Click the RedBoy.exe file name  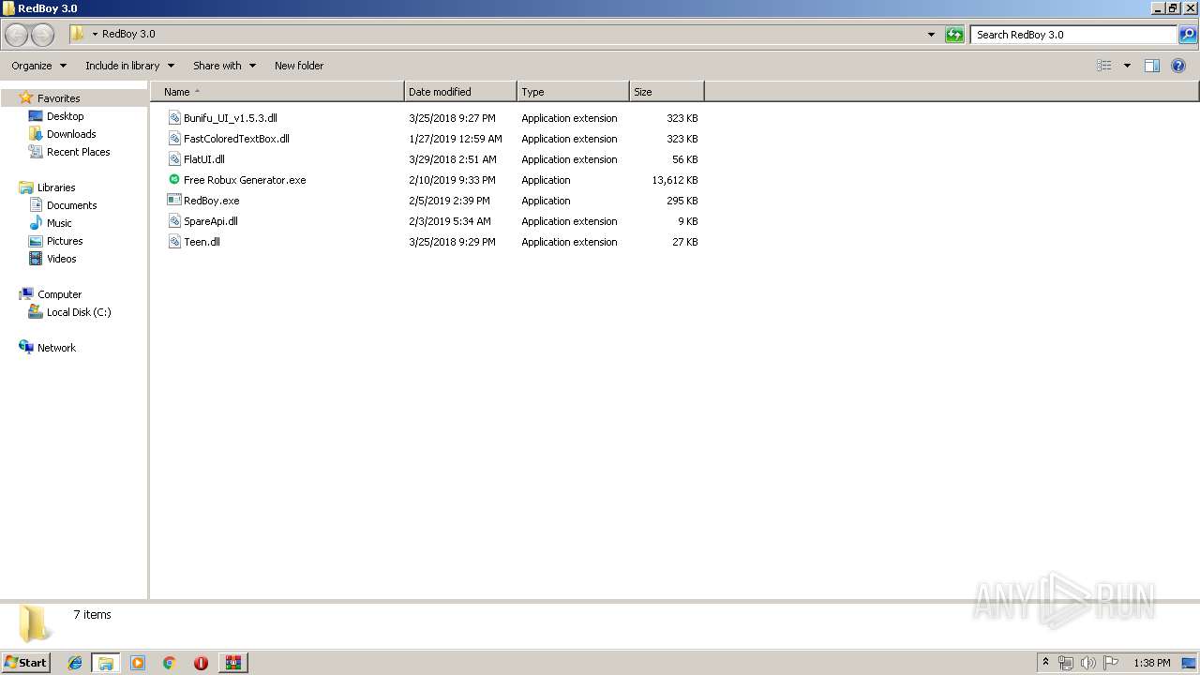coord(212,201)
